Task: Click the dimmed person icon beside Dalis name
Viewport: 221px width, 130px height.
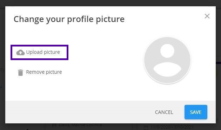Action: click(x=54, y=125)
